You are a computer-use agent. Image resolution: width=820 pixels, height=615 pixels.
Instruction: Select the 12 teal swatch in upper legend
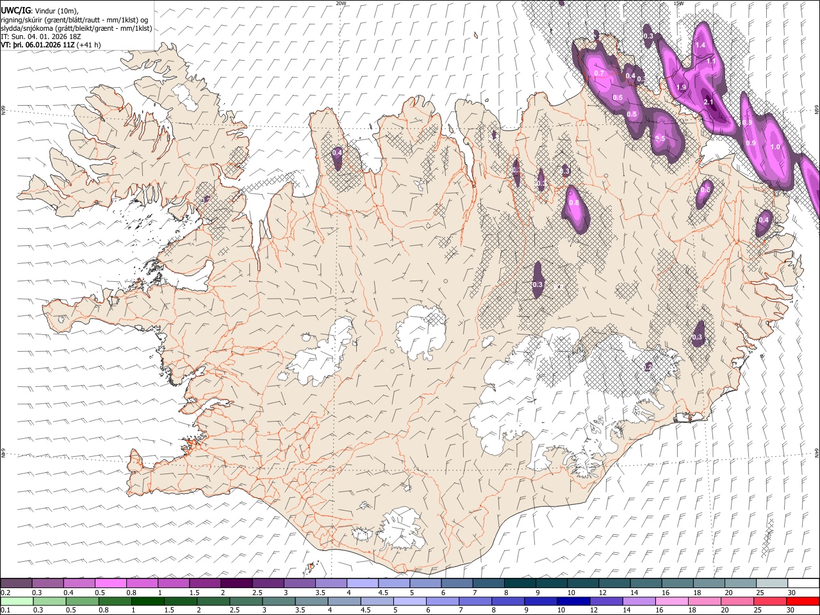pyautogui.click(x=615, y=583)
